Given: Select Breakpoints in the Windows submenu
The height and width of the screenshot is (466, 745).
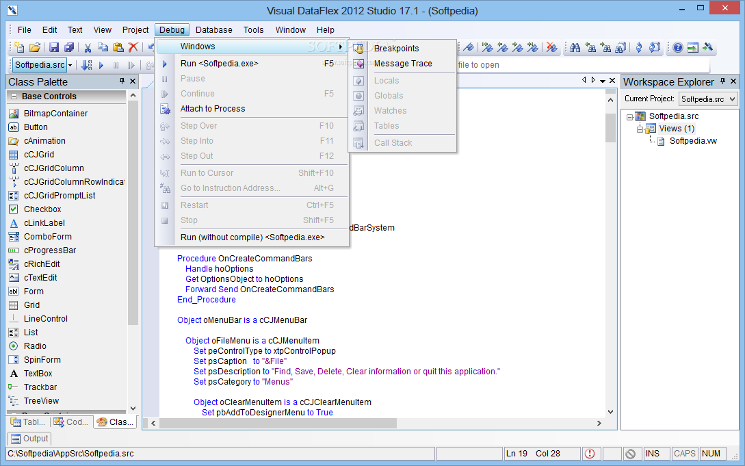Looking at the screenshot, I should click(402, 49).
